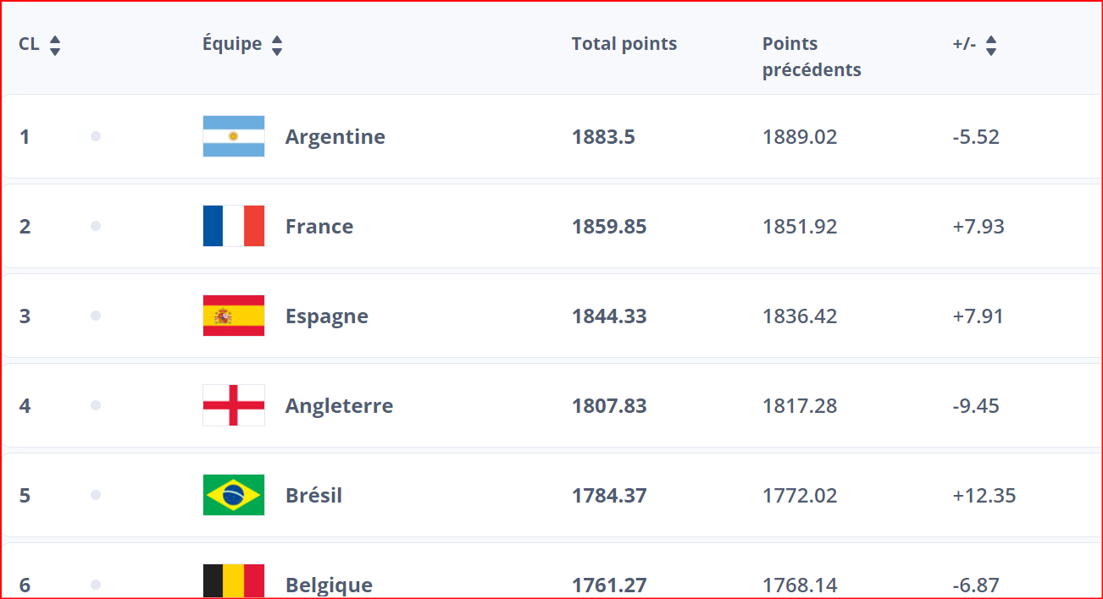Click the Argentina flag icon

tap(234, 136)
